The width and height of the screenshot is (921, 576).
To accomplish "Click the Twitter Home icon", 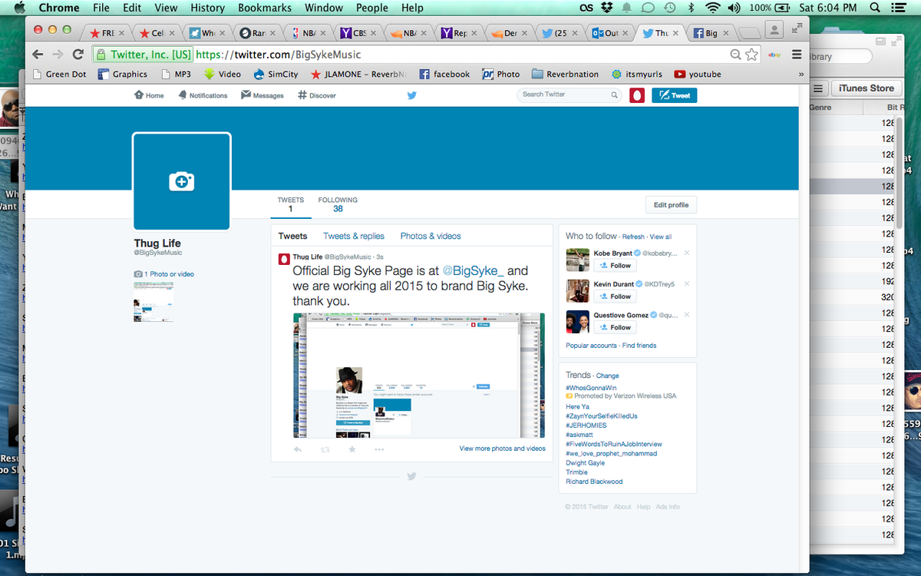I will (139, 95).
